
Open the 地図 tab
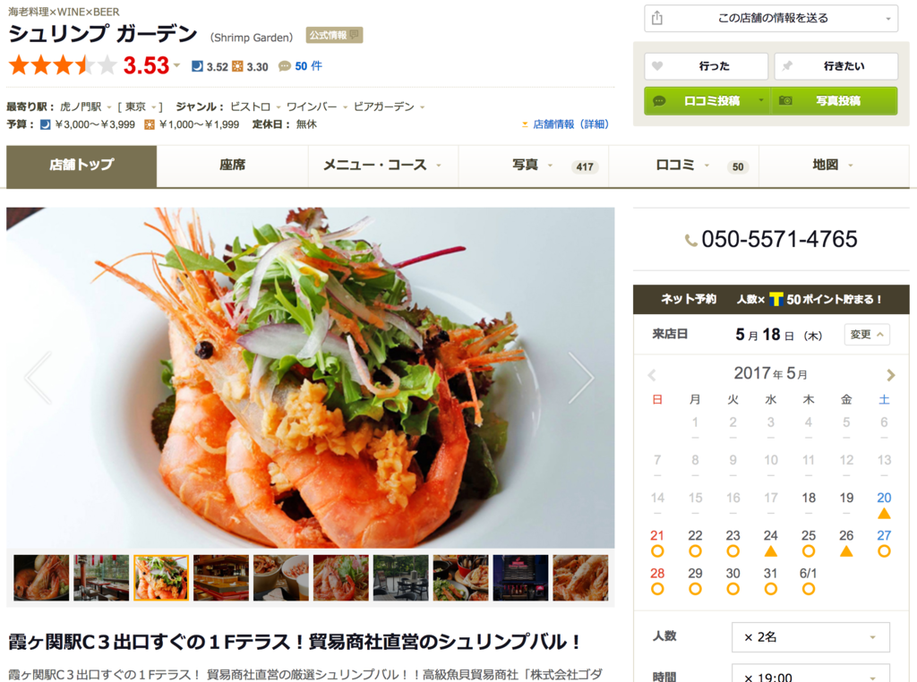click(x=834, y=166)
